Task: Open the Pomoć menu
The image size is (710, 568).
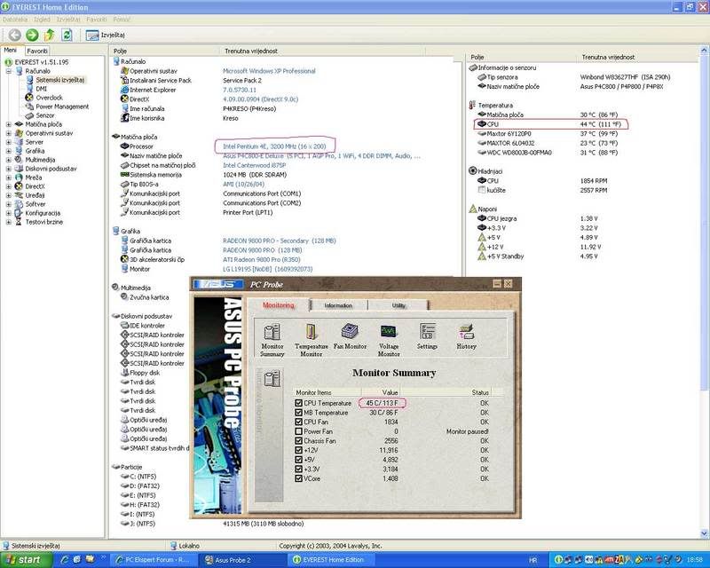Action: tap(122, 20)
